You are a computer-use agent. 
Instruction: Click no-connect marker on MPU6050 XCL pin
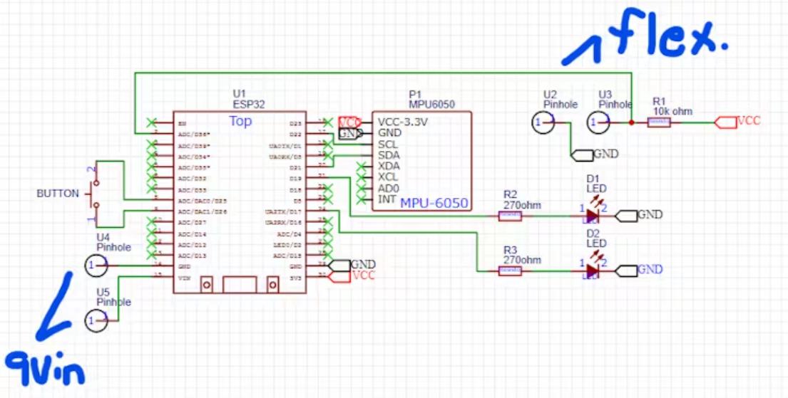point(361,177)
